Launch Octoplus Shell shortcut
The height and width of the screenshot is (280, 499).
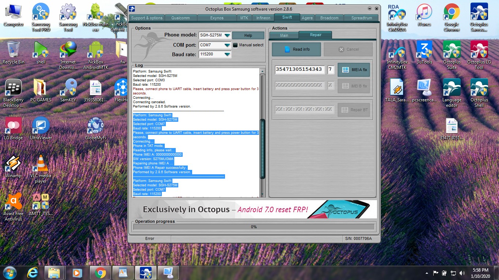479,93
